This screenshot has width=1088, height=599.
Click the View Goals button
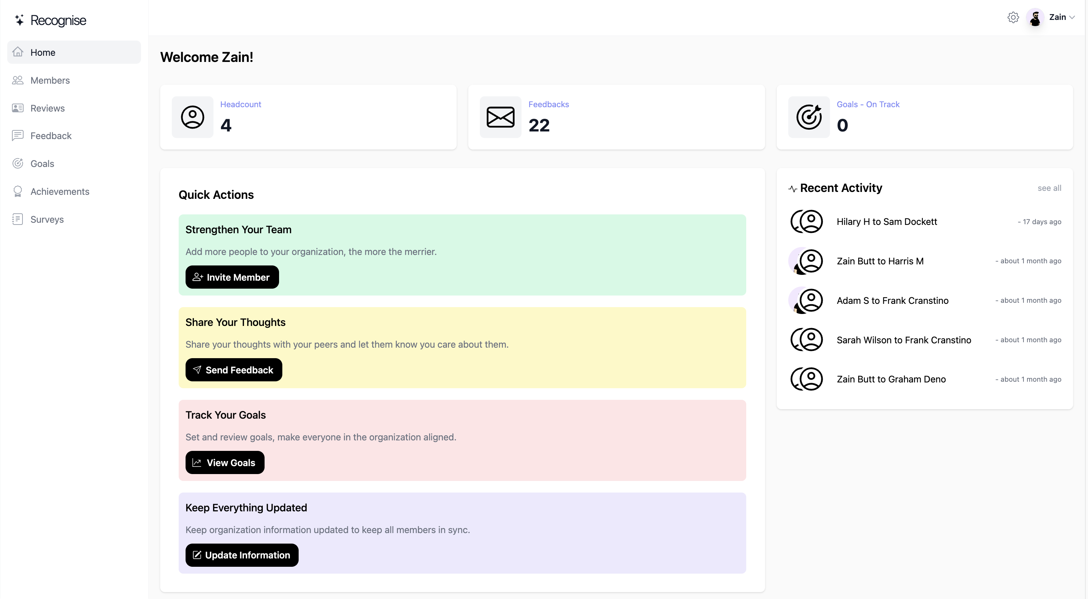click(x=225, y=462)
